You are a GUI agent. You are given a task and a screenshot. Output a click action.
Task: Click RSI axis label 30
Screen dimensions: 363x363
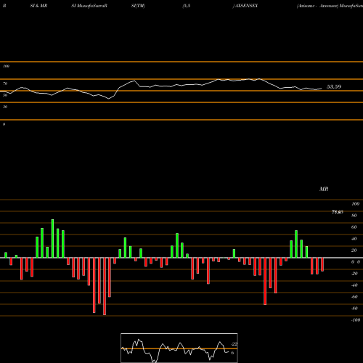point(5,107)
